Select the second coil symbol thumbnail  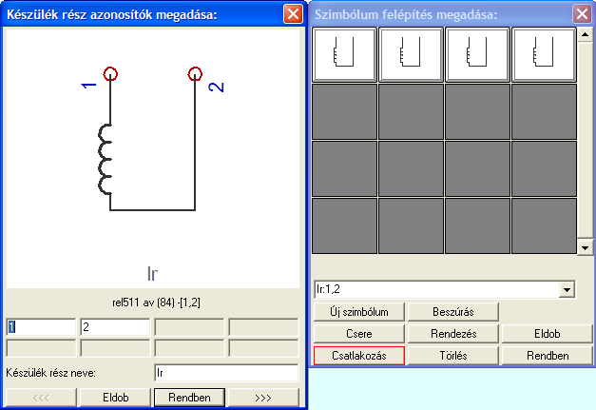click(411, 54)
